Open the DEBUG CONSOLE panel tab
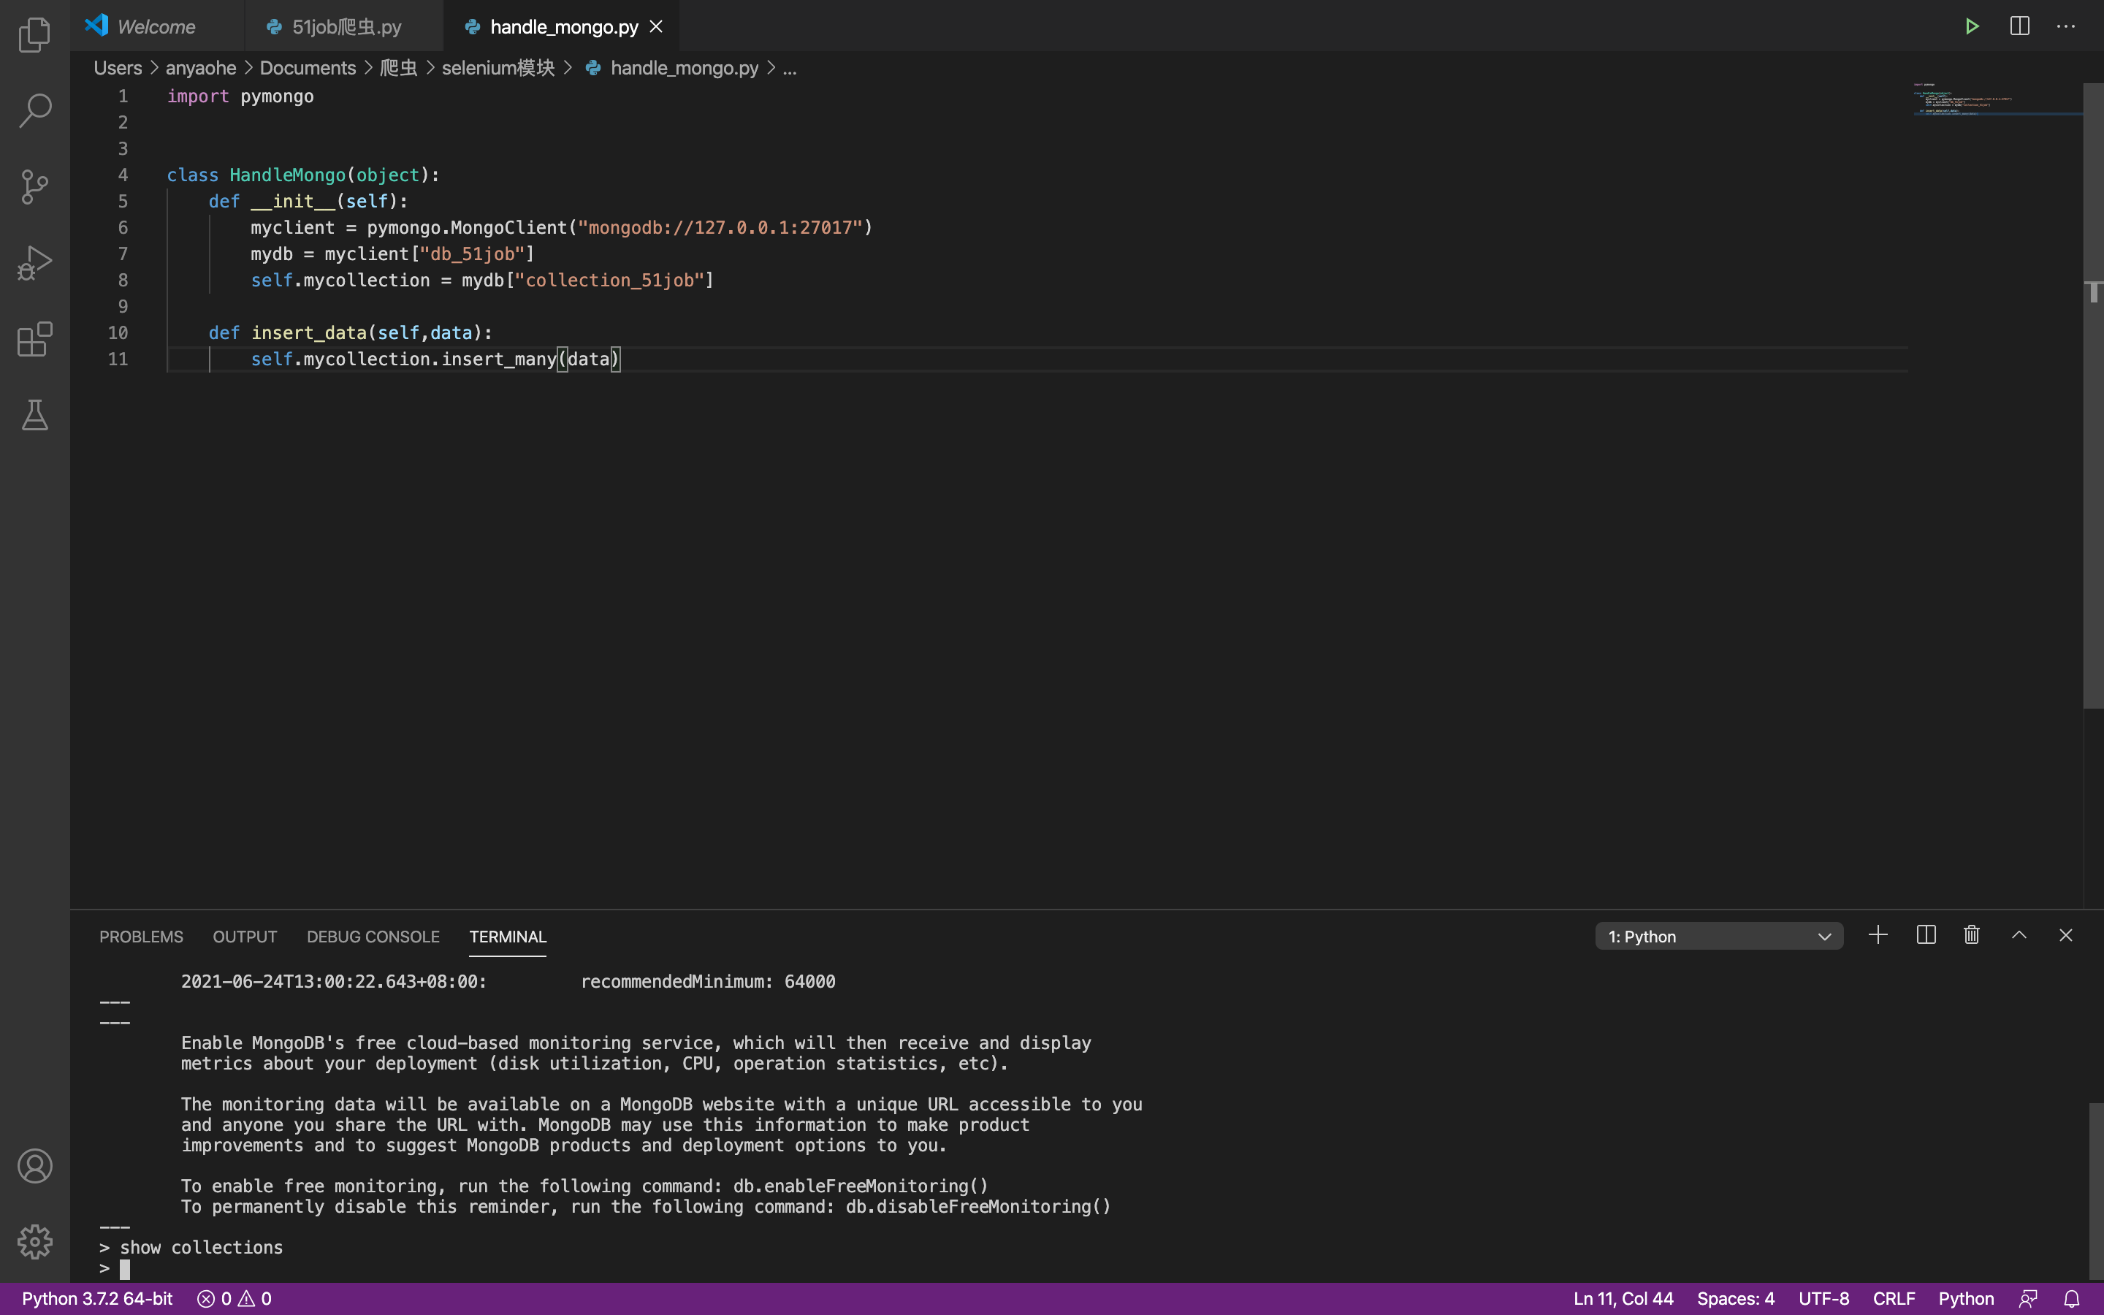This screenshot has width=2104, height=1315. coord(373,937)
